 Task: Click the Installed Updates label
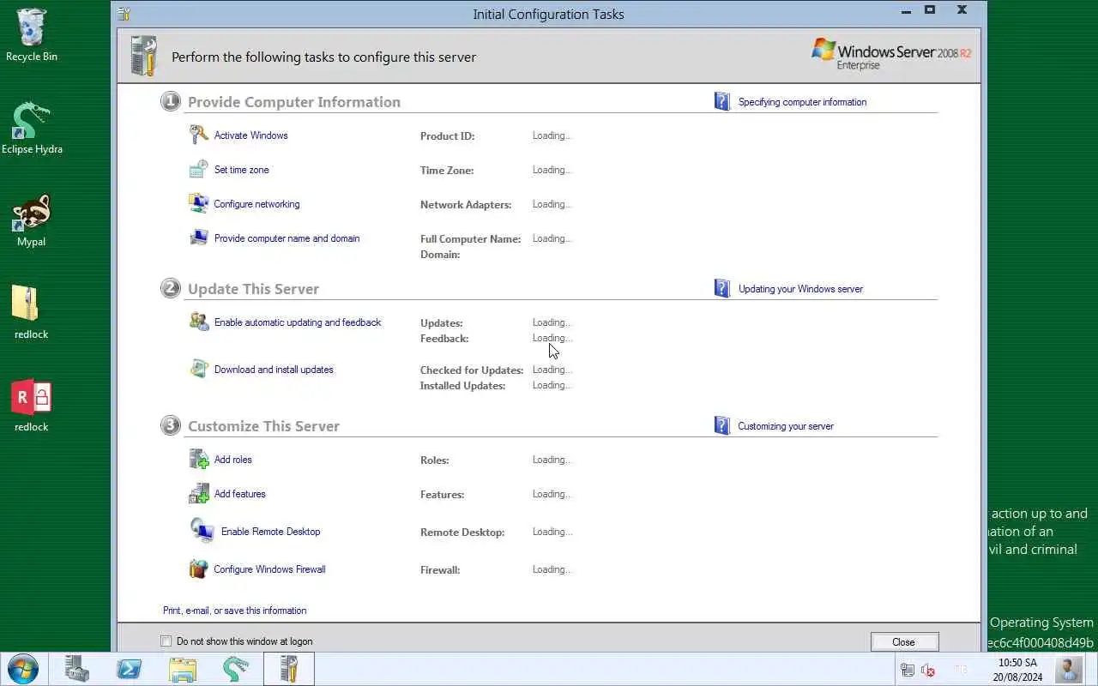pos(462,386)
